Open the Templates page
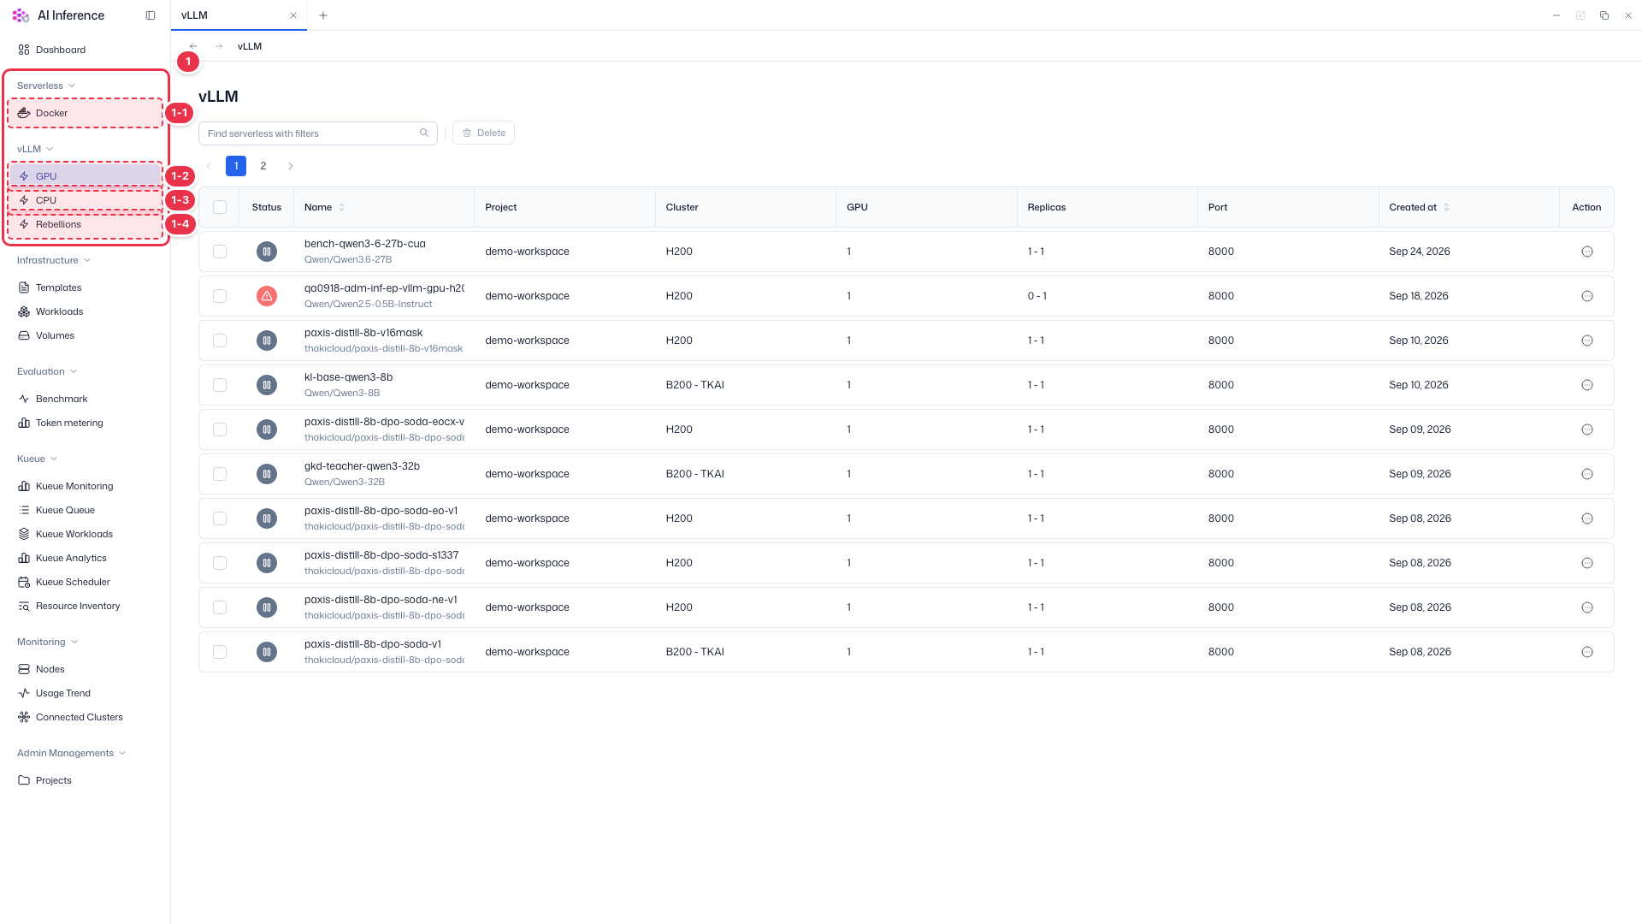The height and width of the screenshot is (924, 1642). [85, 287]
